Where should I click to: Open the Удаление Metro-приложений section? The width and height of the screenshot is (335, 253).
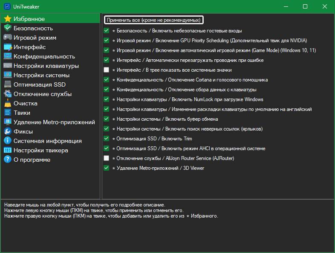click(x=54, y=122)
